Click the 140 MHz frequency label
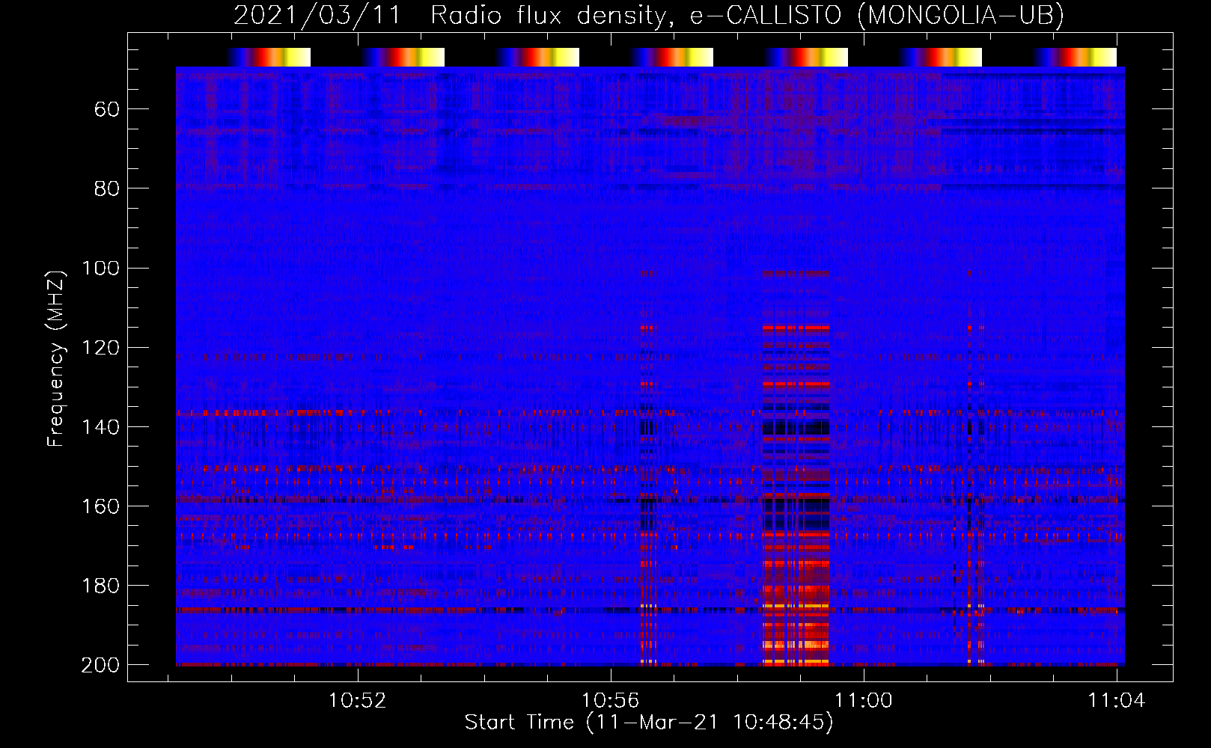Screen dimensions: 1211x748 (x=100, y=427)
